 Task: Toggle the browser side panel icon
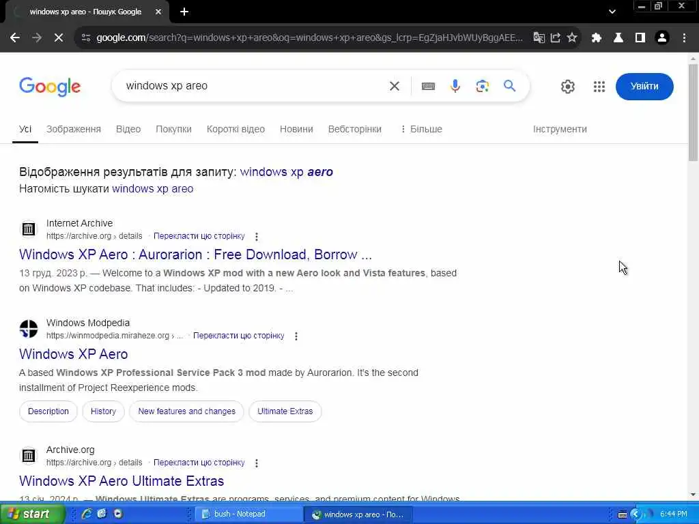click(640, 38)
